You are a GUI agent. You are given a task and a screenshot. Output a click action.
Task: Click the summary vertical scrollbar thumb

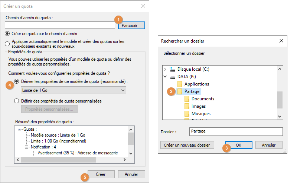tap(131, 139)
